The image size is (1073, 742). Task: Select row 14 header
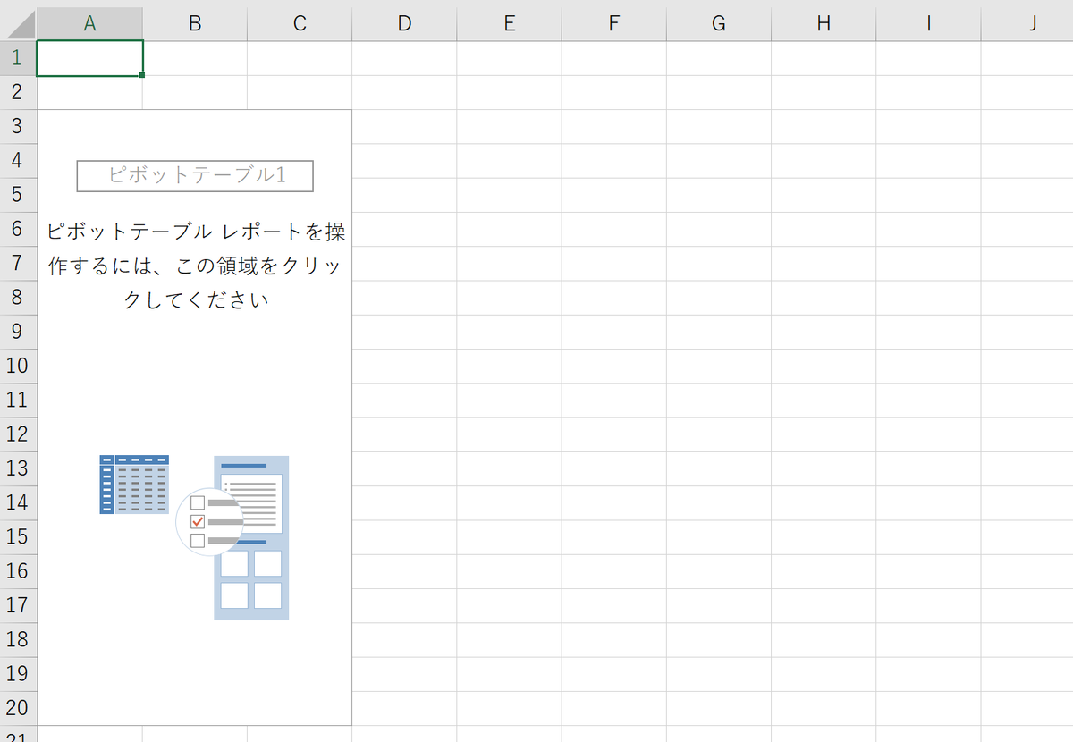pos(18,502)
